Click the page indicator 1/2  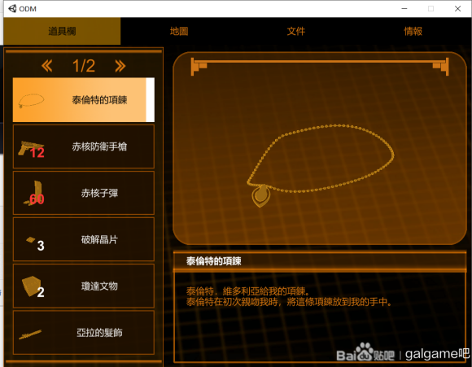[x=84, y=66]
